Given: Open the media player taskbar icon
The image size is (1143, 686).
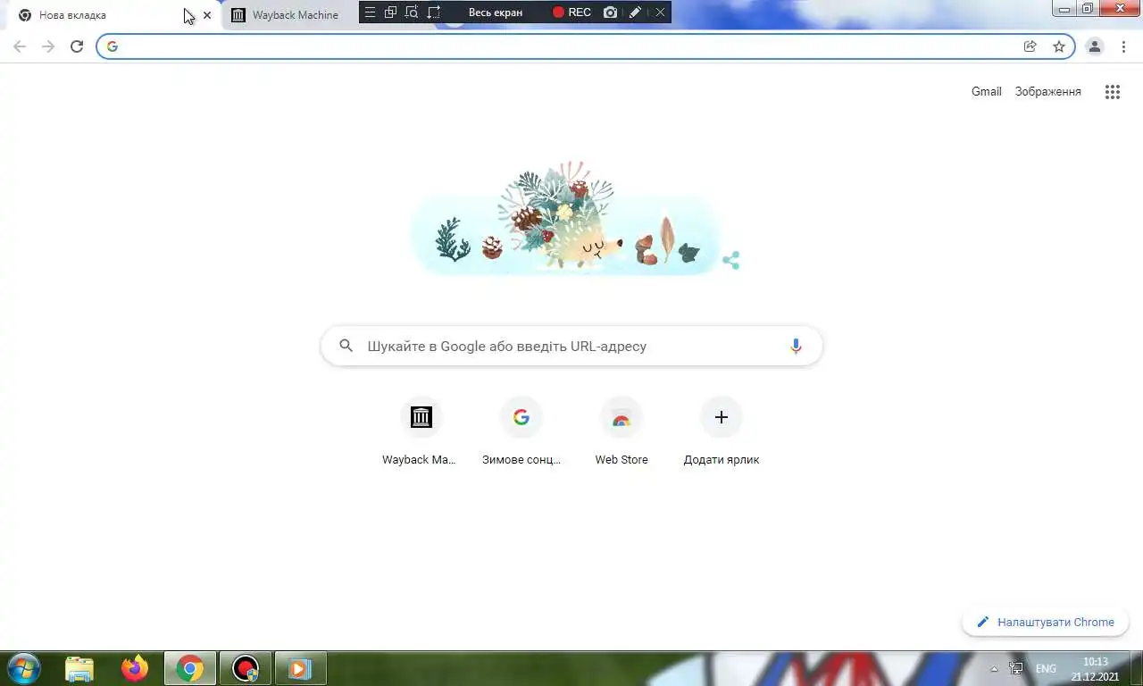Looking at the screenshot, I should (x=300, y=668).
